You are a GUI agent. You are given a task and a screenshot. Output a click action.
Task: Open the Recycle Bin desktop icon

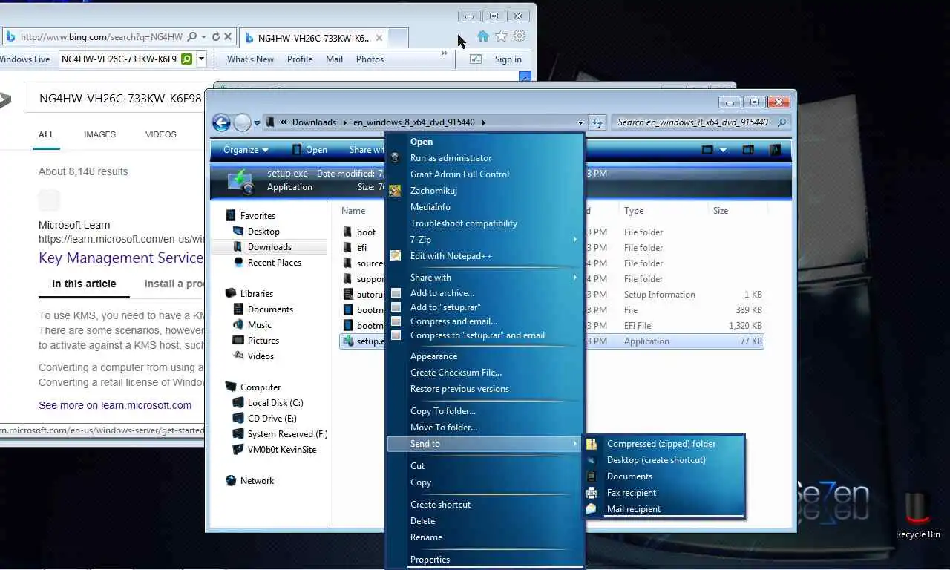918,515
